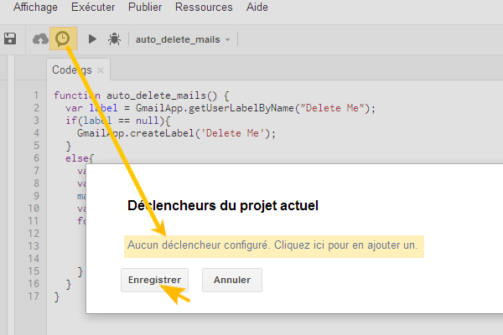Image resolution: width=503 pixels, height=335 pixels.
Task: Open the Exécuter menu
Action: [94, 8]
